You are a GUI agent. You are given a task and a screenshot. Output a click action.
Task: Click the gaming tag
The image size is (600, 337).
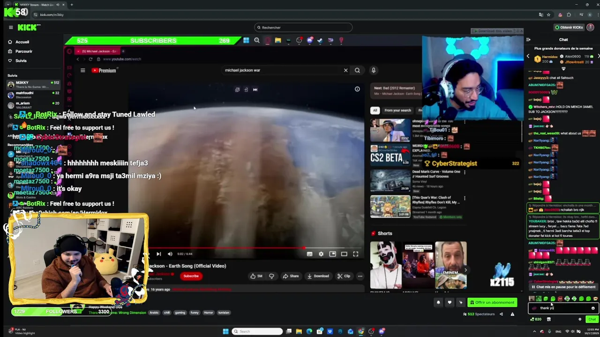pyautogui.click(x=180, y=313)
